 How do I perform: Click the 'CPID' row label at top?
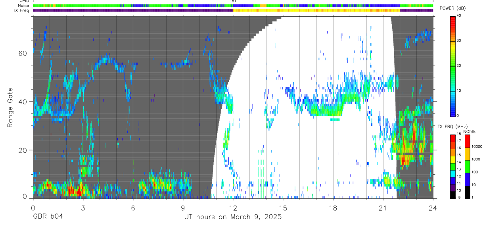[23, 1]
